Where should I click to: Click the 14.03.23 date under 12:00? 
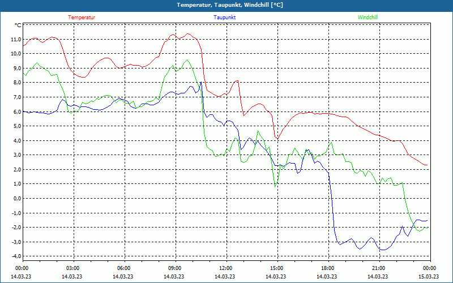pyautogui.click(x=225, y=276)
